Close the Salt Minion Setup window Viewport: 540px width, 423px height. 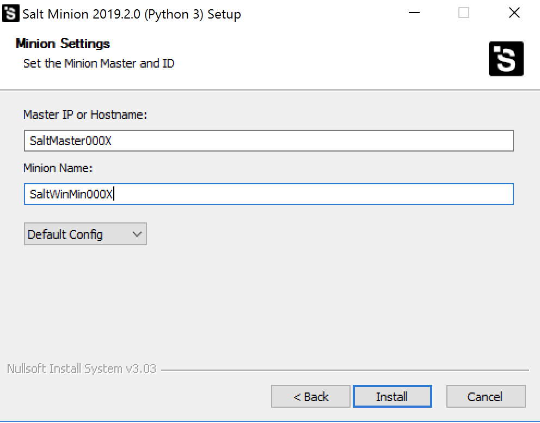pos(514,13)
